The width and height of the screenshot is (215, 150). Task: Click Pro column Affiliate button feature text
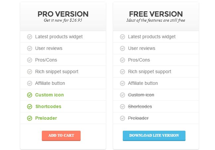pyautogui.click(x=50, y=83)
